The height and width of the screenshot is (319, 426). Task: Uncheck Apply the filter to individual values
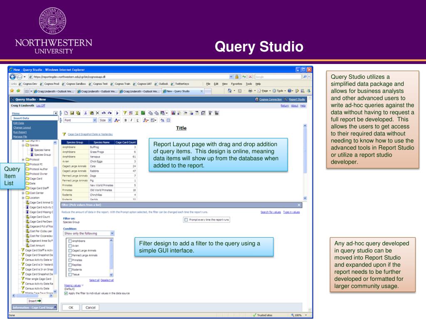tap(66, 293)
